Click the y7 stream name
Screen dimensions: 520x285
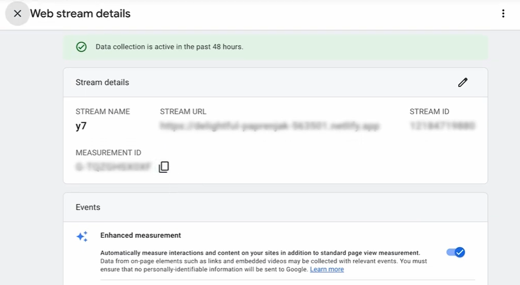[81, 126]
